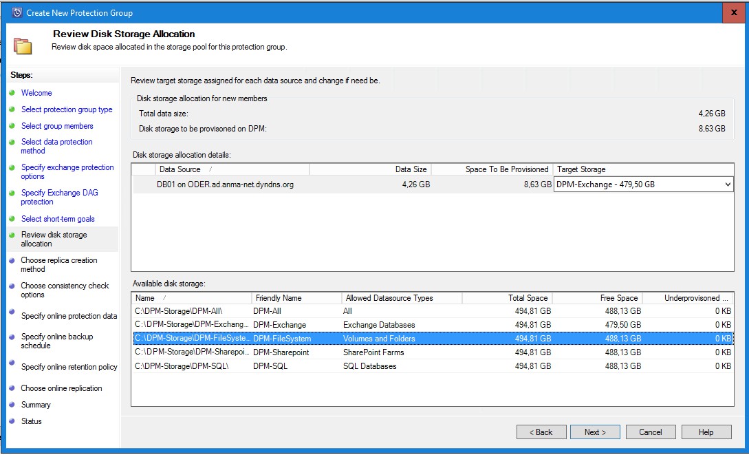This screenshot has height=455, width=749.
Task: Click the Cancel button
Action: click(x=650, y=432)
